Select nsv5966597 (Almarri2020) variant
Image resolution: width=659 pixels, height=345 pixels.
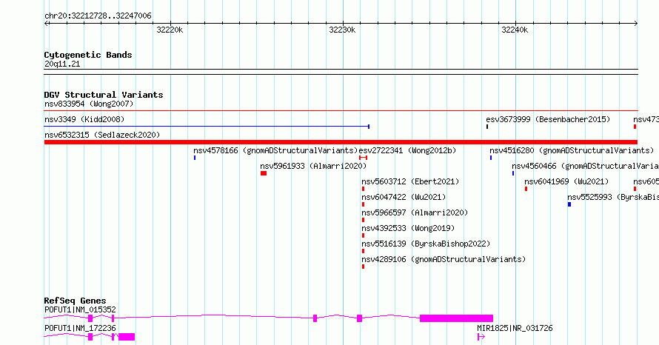415,212
